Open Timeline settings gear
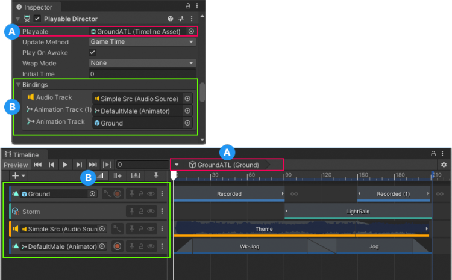 tap(444, 165)
